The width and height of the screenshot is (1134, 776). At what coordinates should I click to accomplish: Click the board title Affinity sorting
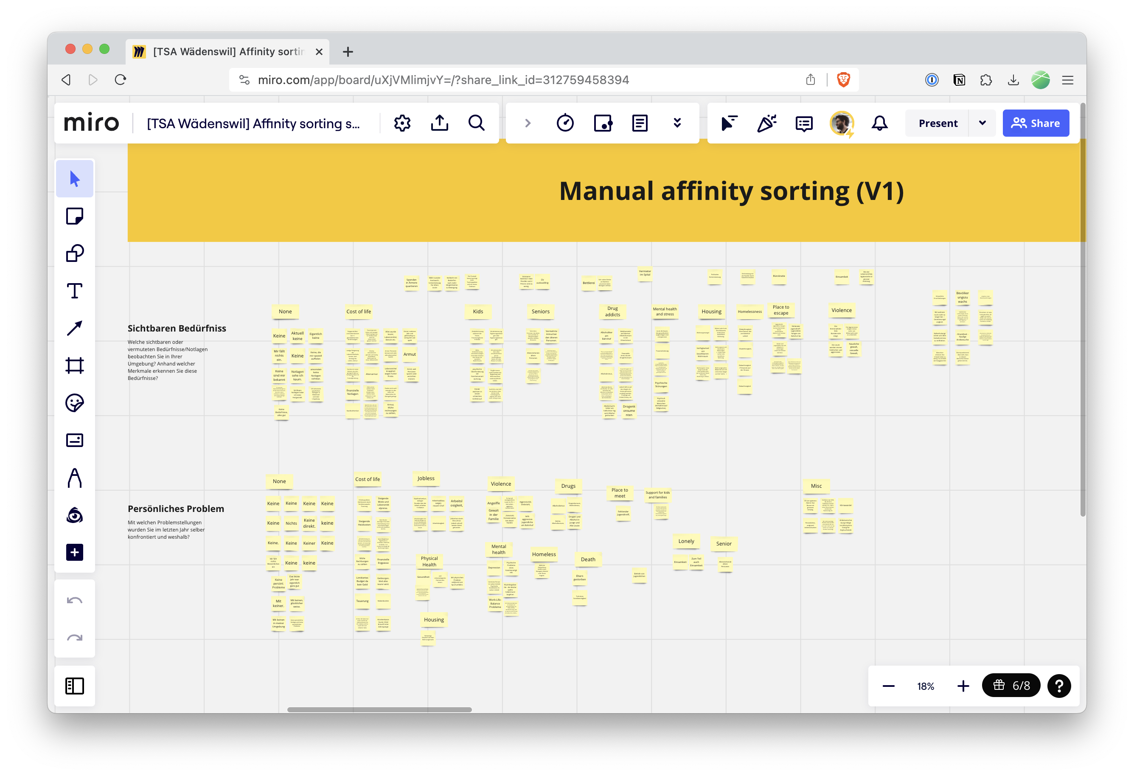click(x=253, y=124)
